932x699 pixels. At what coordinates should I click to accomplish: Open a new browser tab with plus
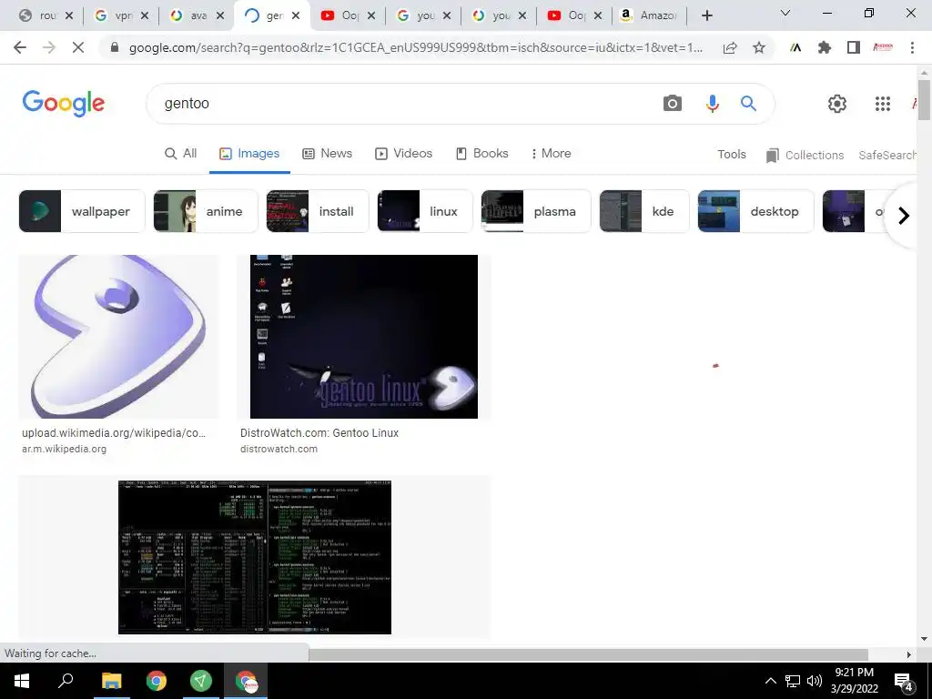(706, 15)
